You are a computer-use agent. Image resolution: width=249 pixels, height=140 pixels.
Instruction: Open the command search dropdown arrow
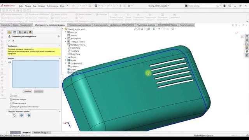(x=220, y=6)
